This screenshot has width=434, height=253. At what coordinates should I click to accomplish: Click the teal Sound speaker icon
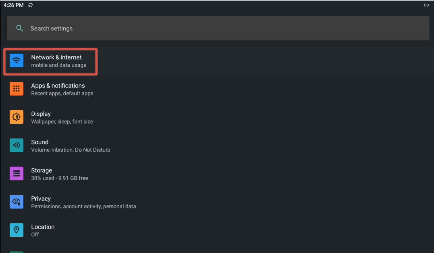pyautogui.click(x=17, y=145)
